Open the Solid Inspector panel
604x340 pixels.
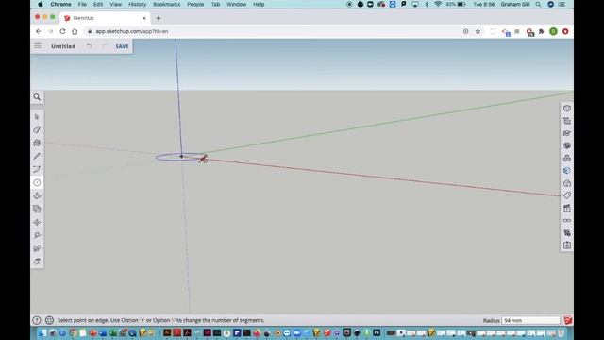(567, 246)
